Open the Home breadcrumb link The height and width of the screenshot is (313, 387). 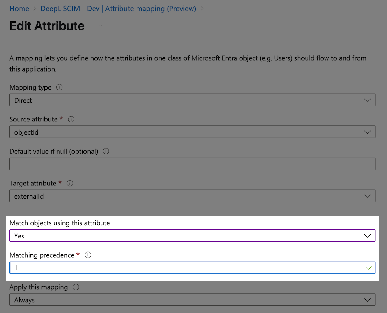pyautogui.click(x=19, y=9)
